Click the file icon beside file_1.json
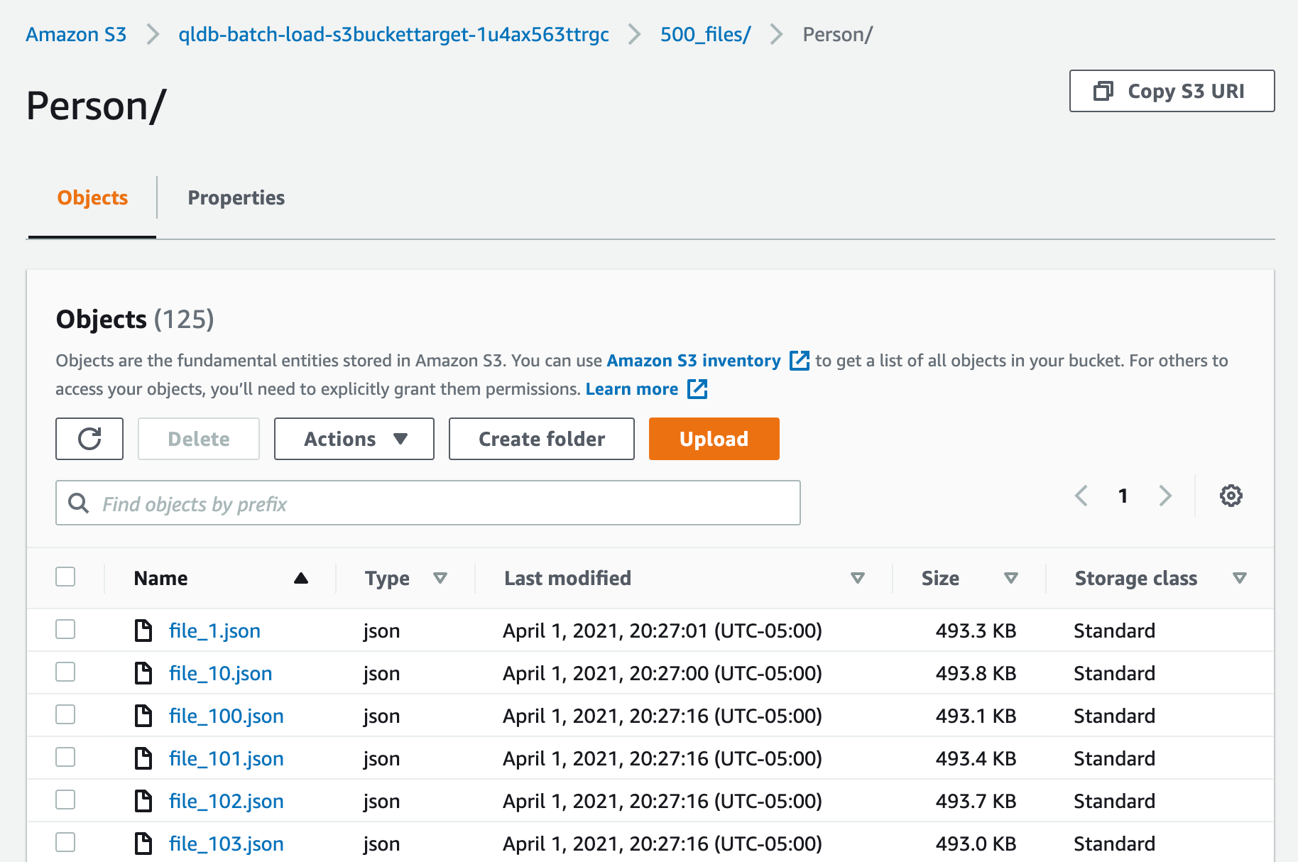This screenshot has height=862, width=1298. 143,631
